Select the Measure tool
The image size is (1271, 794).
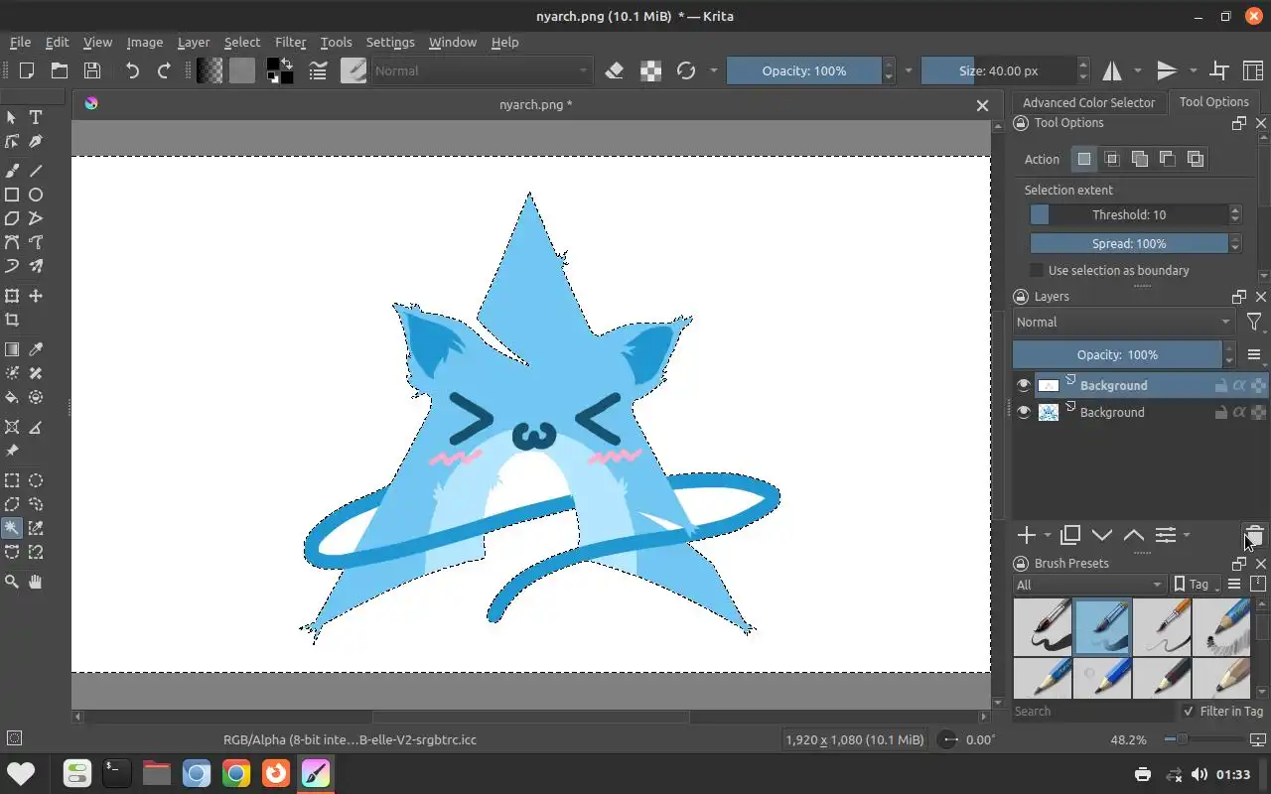(36, 427)
